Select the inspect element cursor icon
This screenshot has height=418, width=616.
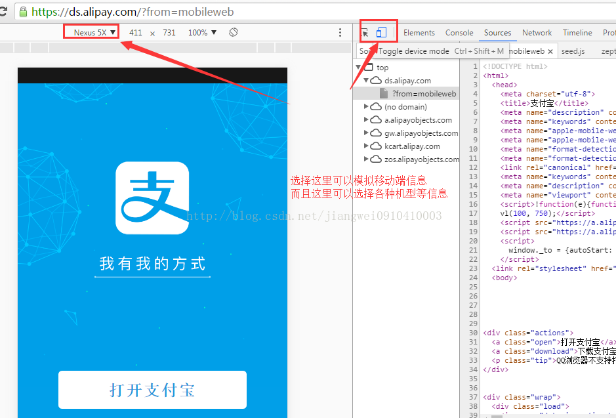365,33
